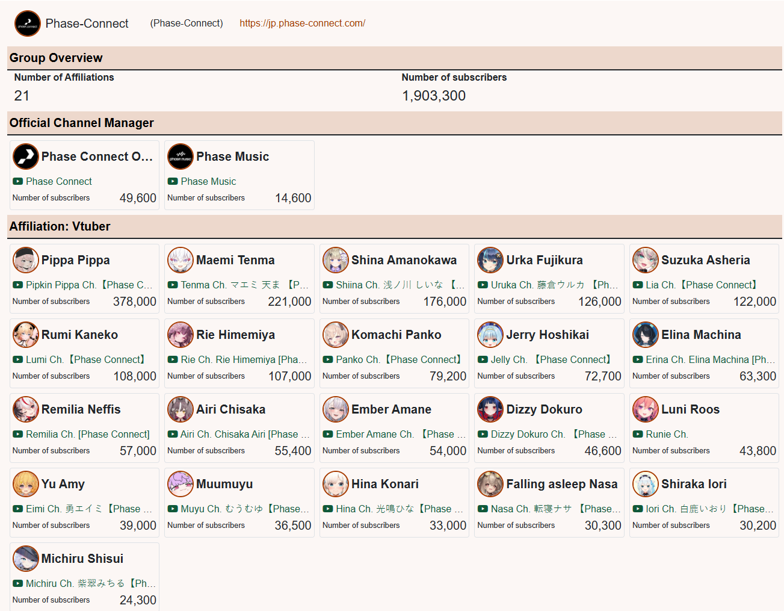Open the Lumi Ch. channel link
Viewport: 784px width, 611px height.
point(87,359)
